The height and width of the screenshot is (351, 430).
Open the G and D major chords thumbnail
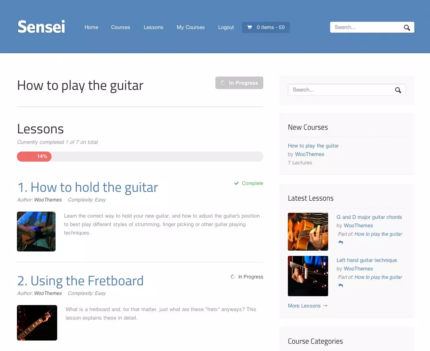[308, 232]
